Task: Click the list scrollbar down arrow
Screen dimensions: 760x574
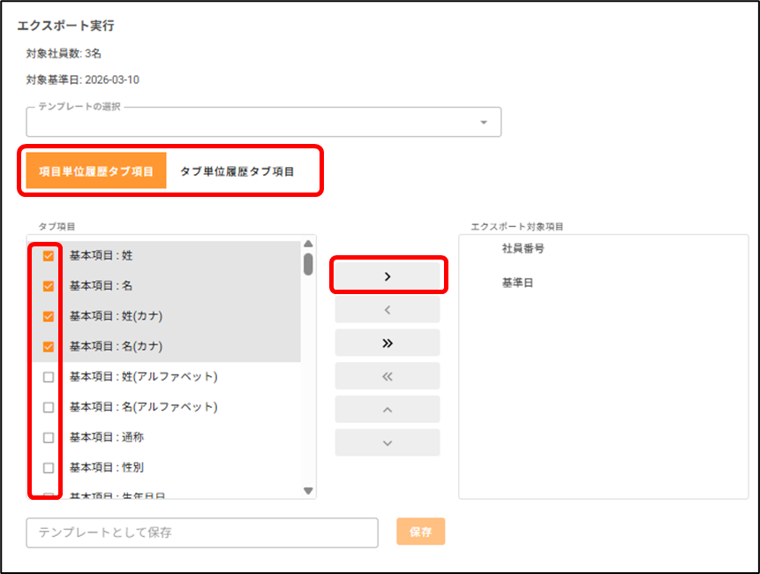Action: click(x=308, y=490)
